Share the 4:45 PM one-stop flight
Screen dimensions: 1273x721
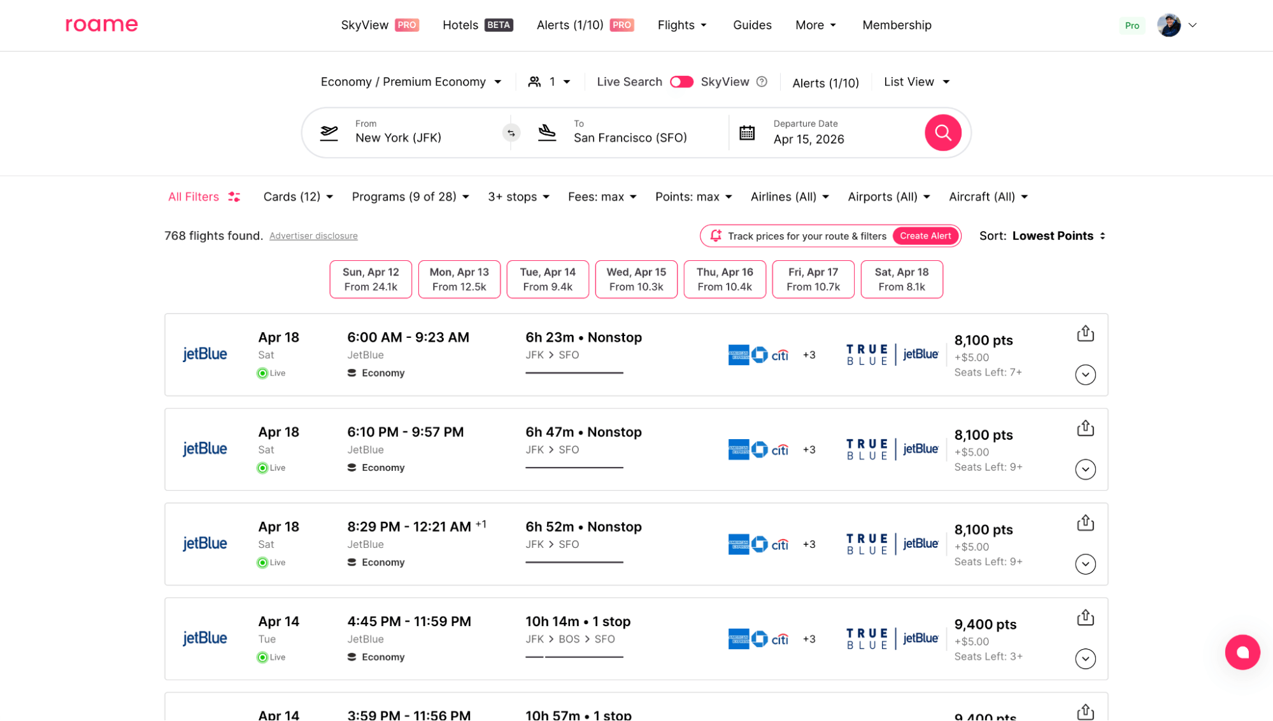tap(1085, 617)
